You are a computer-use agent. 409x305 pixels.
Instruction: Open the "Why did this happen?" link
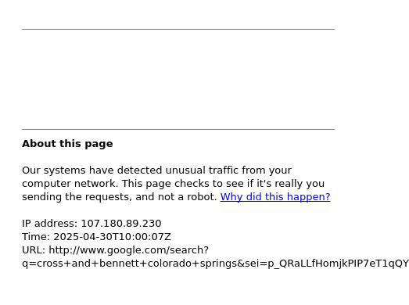275,197
